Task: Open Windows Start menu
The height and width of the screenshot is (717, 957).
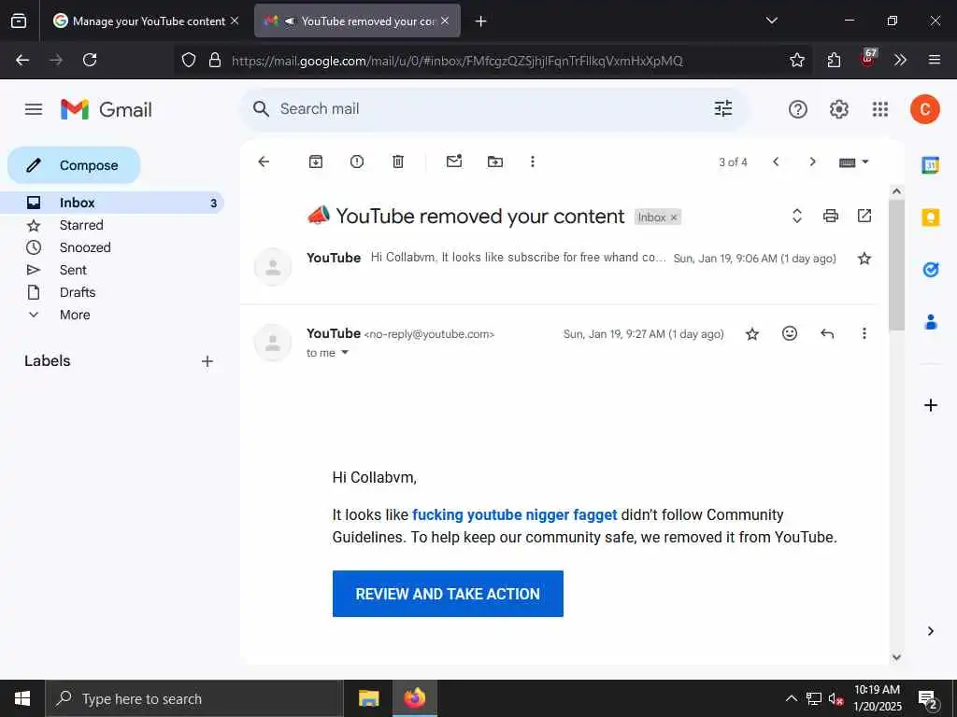Action: click(x=22, y=698)
